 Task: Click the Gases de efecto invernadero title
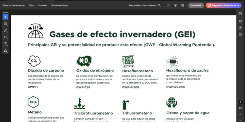pos(122,34)
